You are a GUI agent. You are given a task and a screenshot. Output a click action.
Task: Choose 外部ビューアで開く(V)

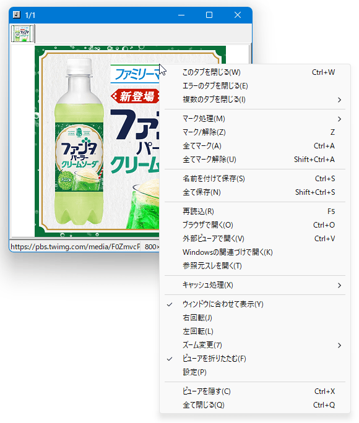click(255, 239)
